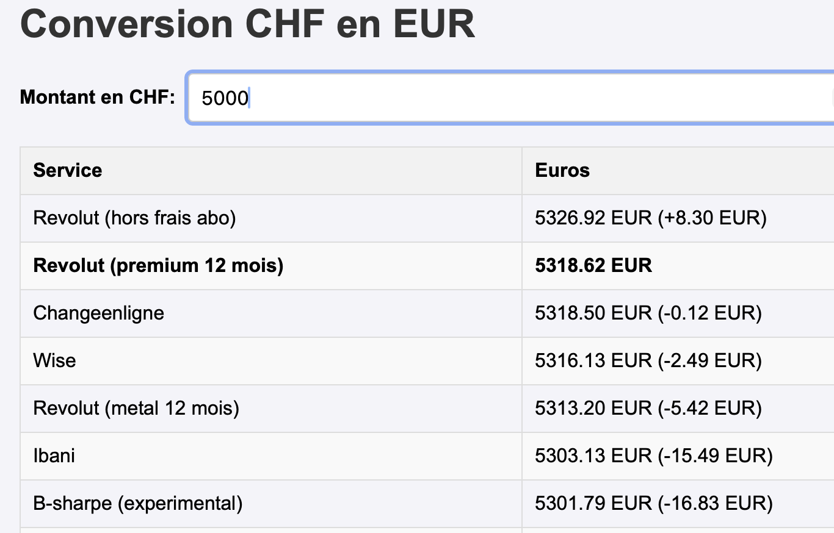
Task: Select the Ibani service cell
Action: tap(54, 456)
